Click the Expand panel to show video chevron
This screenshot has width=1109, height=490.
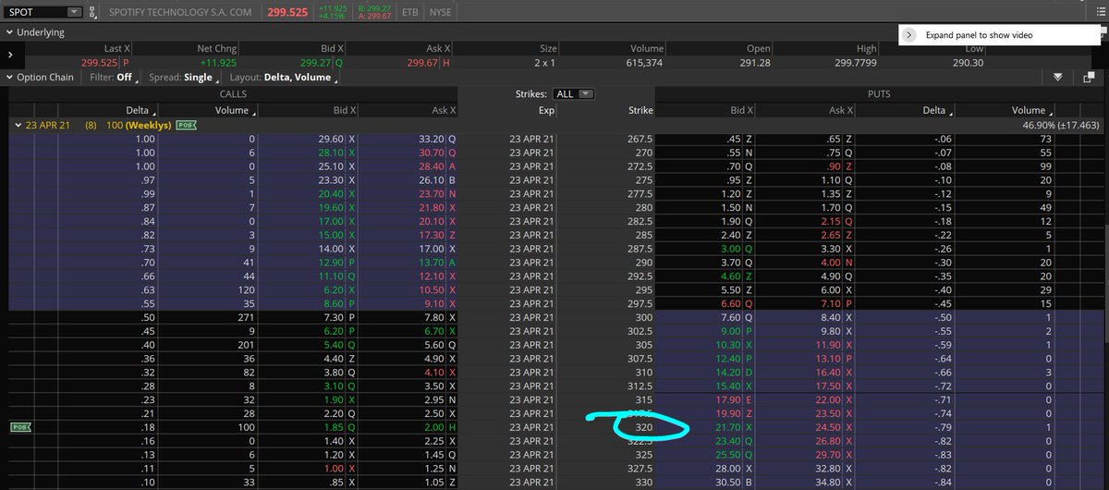(x=909, y=34)
